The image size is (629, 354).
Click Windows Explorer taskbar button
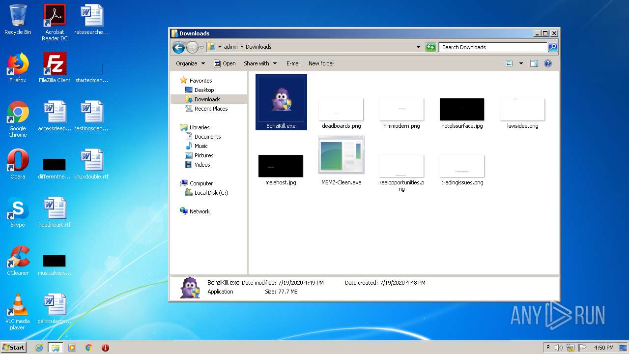(x=56, y=348)
